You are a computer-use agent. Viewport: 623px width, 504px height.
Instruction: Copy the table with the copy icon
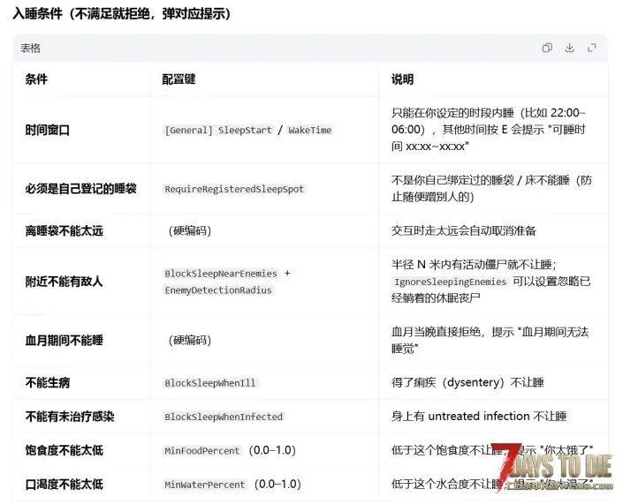547,48
